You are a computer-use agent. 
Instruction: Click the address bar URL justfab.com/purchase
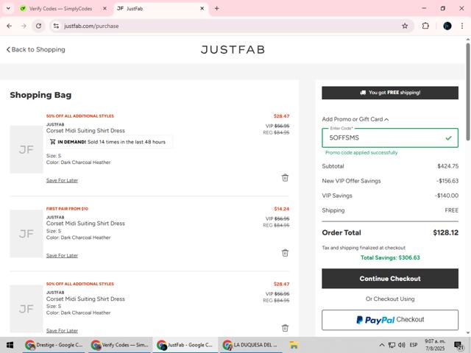tap(91, 26)
